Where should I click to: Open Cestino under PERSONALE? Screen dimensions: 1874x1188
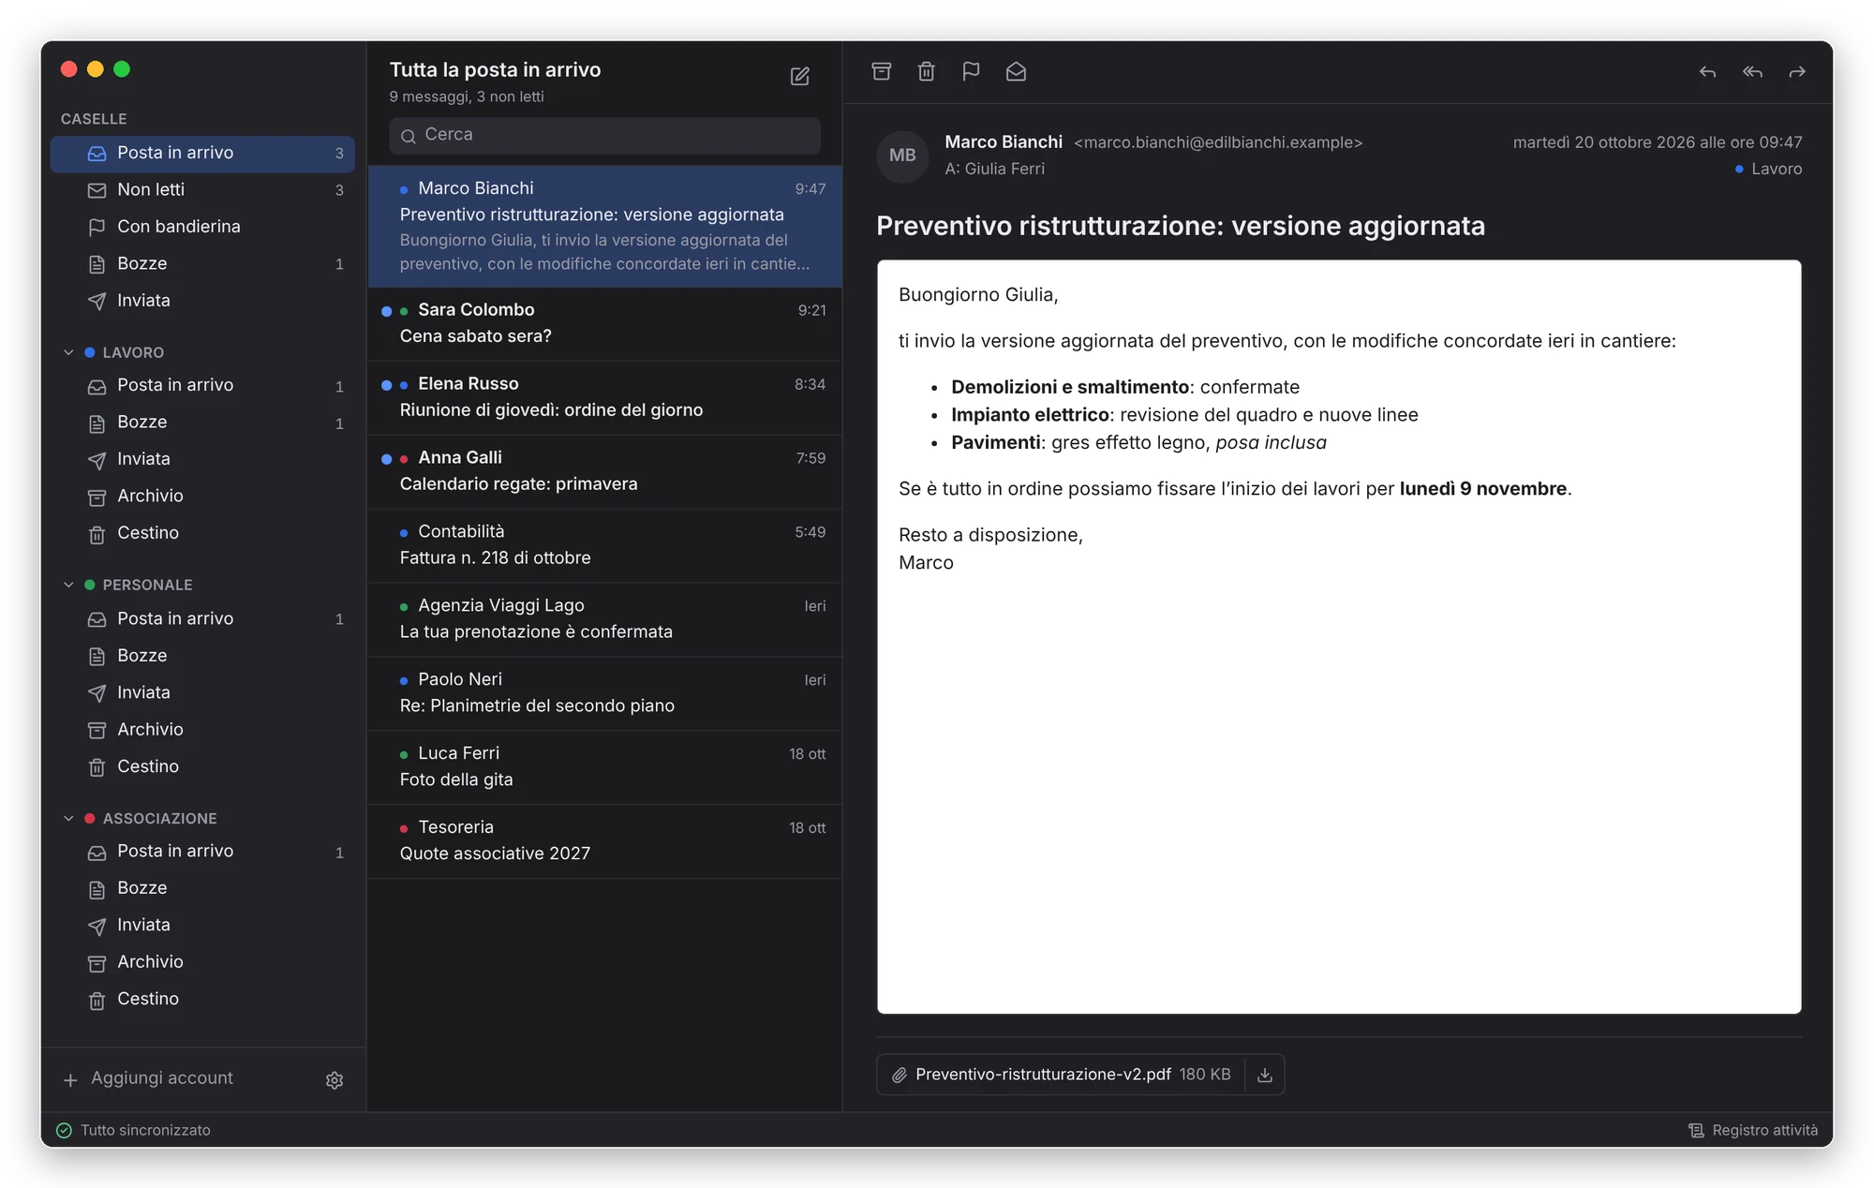pyautogui.click(x=202, y=766)
